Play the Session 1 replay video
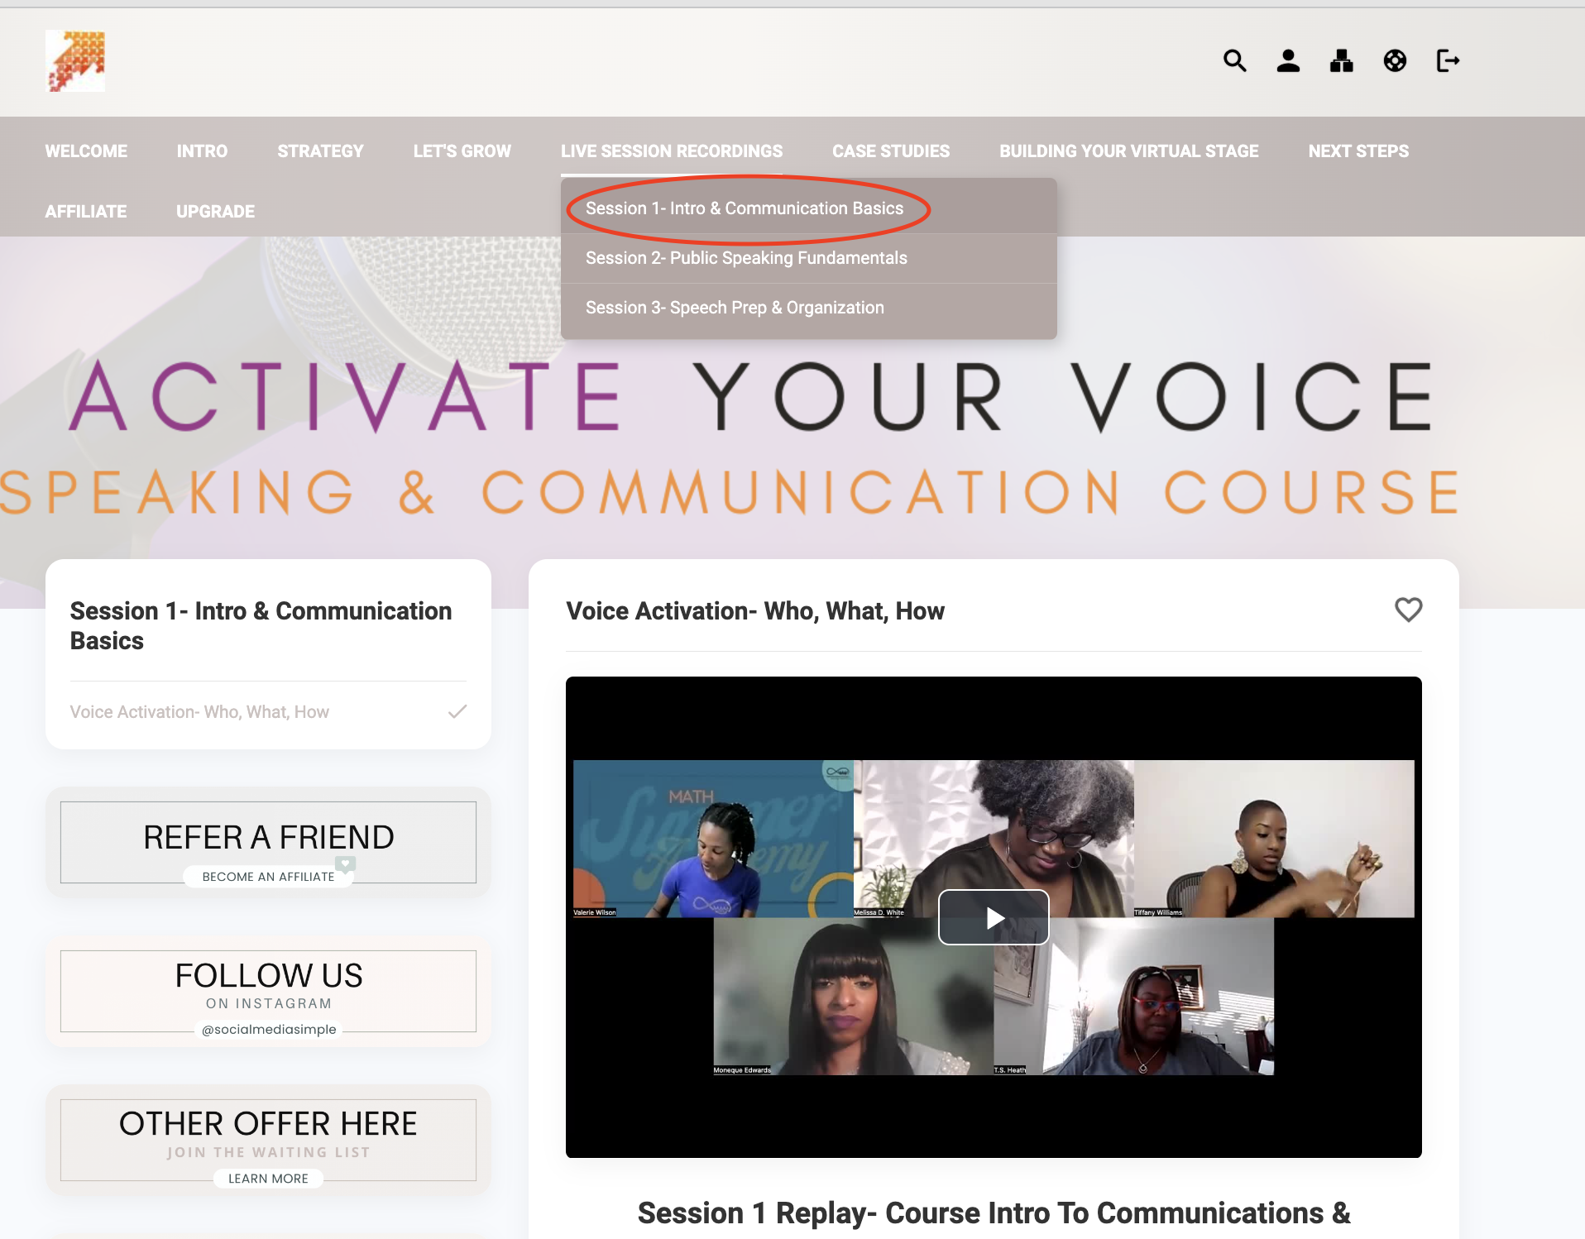The height and width of the screenshot is (1239, 1585). (x=994, y=917)
